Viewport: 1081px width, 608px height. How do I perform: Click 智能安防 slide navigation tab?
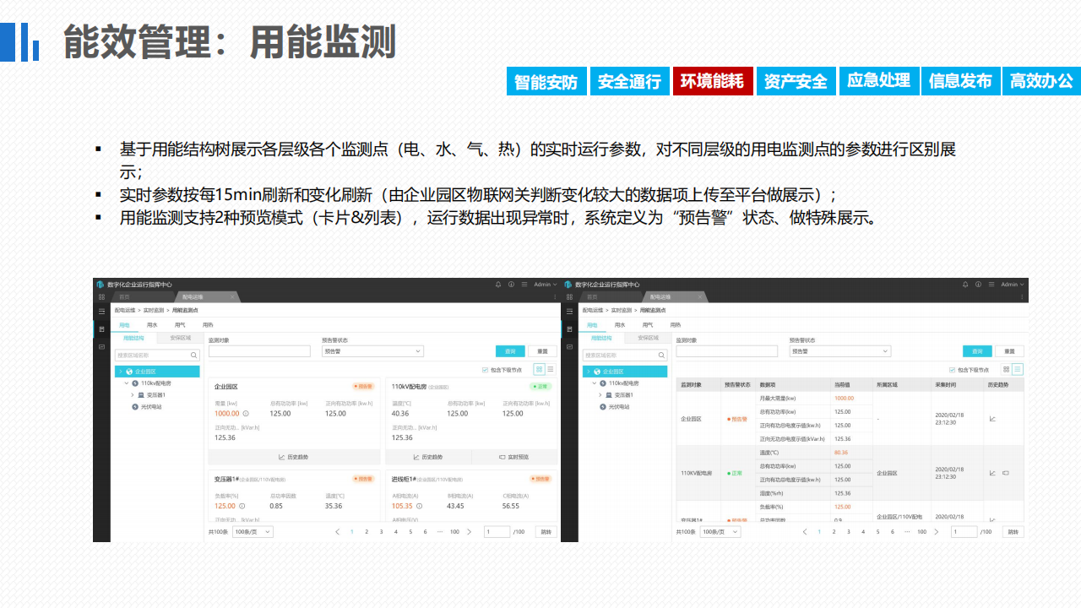[x=546, y=81]
